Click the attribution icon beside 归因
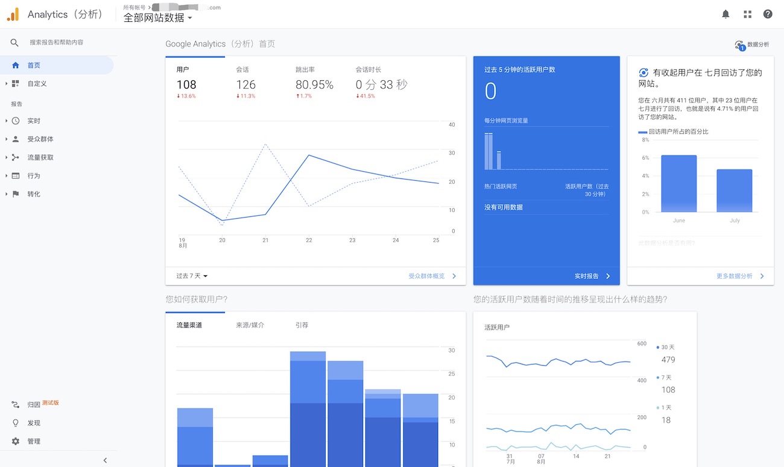This screenshot has width=784, height=467. tap(16, 404)
